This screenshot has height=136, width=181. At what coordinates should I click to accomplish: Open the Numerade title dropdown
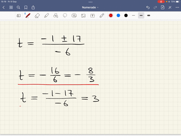pyautogui.click(x=90, y=8)
